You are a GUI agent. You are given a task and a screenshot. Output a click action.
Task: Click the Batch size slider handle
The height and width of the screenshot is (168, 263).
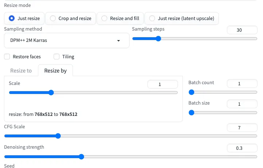pyautogui.click(x=191, y=113)
